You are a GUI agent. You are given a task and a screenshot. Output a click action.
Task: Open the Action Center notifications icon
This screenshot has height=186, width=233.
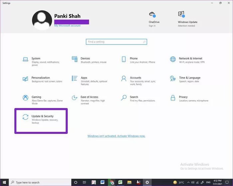pos(227,182)
